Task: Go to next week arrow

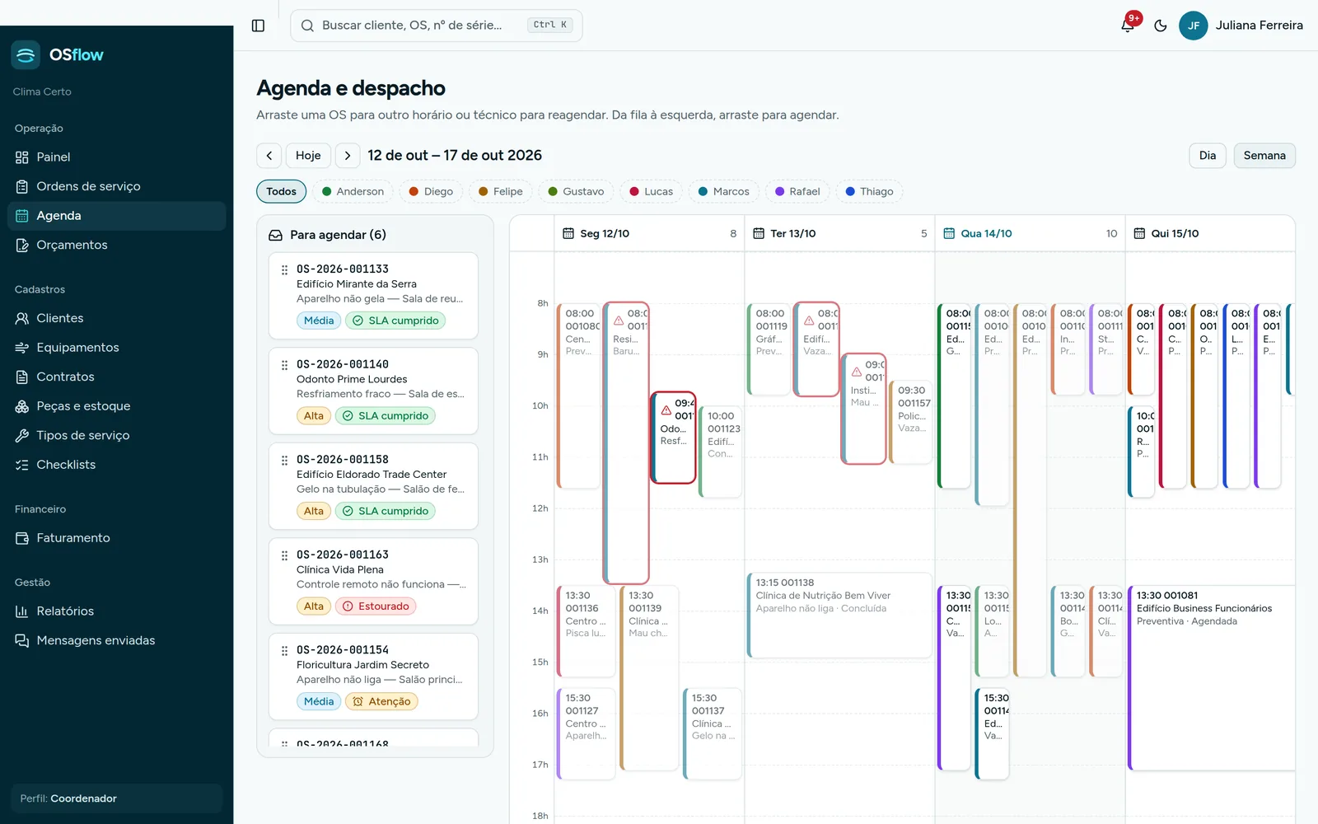Action: pyautogui.click(x=348, y=156)
